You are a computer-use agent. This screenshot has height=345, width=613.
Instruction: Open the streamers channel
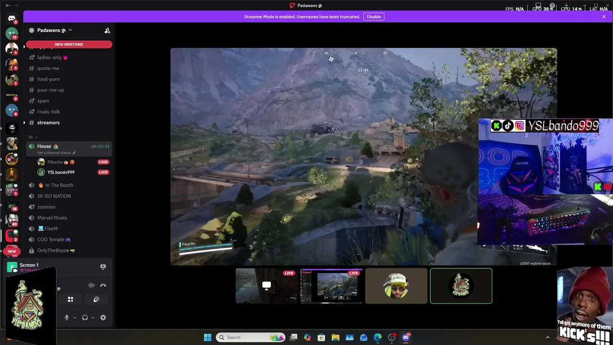pyautogui.click(x=69, y=123)
